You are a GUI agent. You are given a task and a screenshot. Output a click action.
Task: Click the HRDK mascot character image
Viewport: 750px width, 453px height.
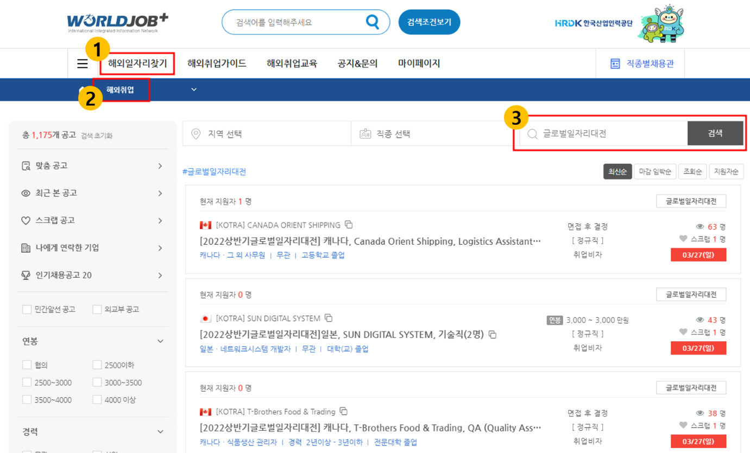pos(661,23)
